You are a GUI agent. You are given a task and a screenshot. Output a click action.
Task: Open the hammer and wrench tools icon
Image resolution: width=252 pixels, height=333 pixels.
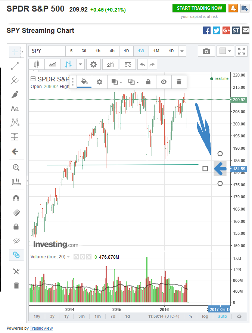click(16, 271)
